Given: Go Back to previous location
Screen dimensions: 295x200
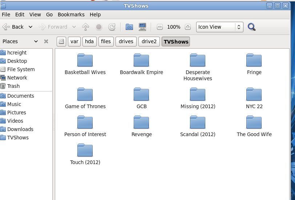Looking at the screenshot, I should point(13,27).
